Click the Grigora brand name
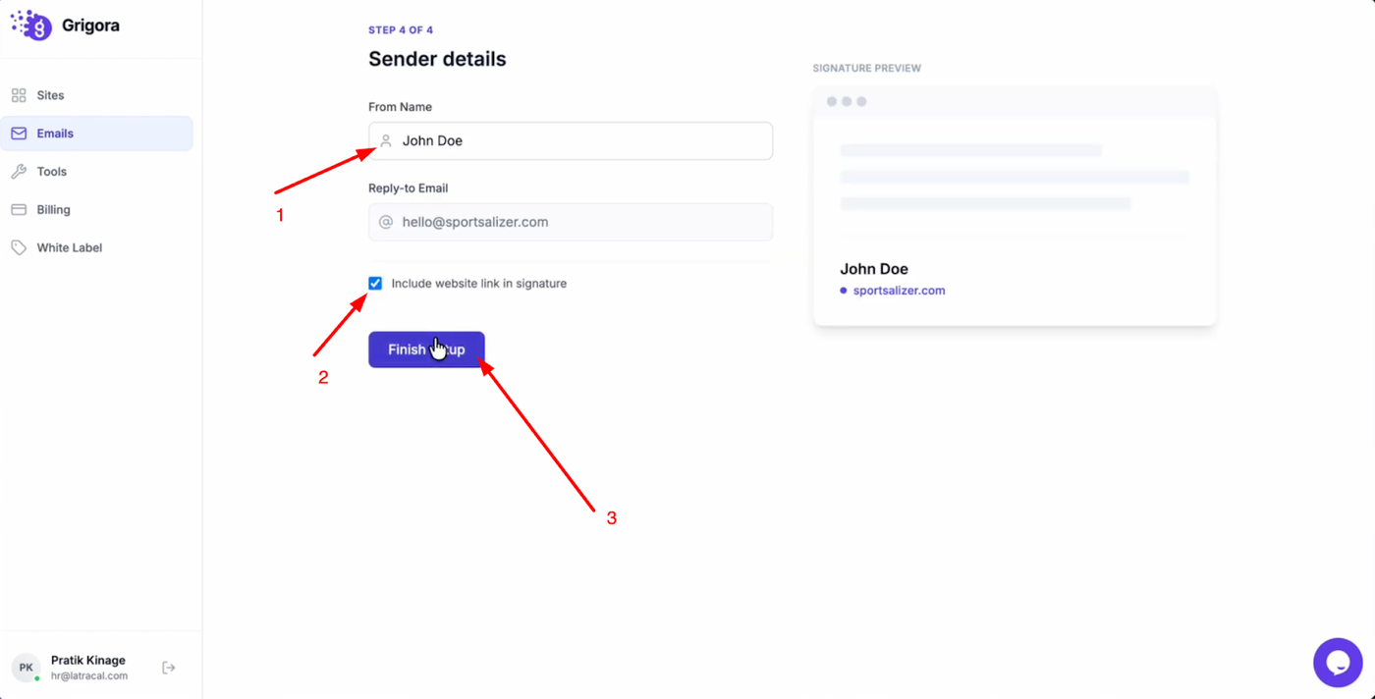This screenshot has width=1375, height=699. (x=90, y=26)
